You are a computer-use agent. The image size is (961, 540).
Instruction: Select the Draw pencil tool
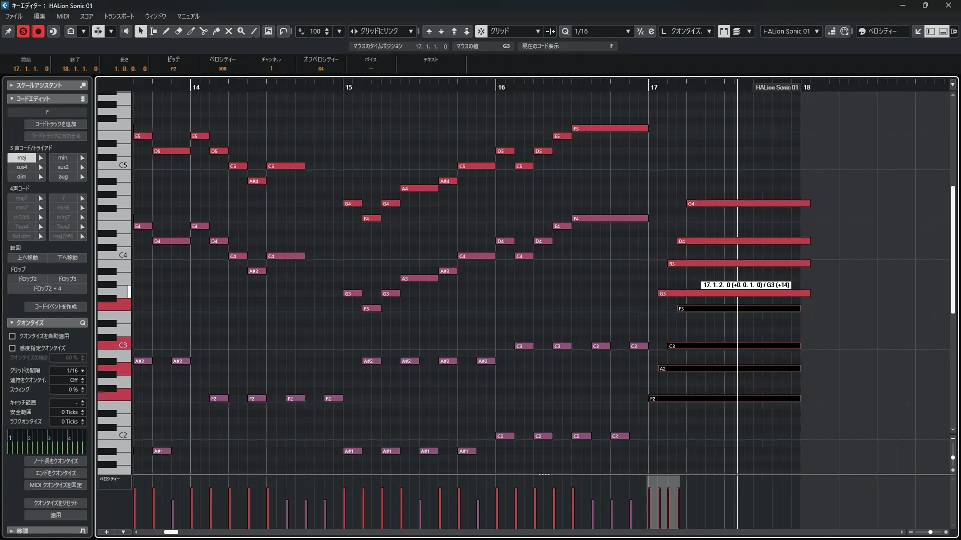coord(166,31)
